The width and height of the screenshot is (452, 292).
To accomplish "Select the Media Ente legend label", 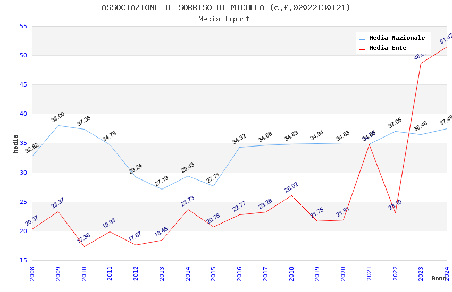I will click(388, 48).
